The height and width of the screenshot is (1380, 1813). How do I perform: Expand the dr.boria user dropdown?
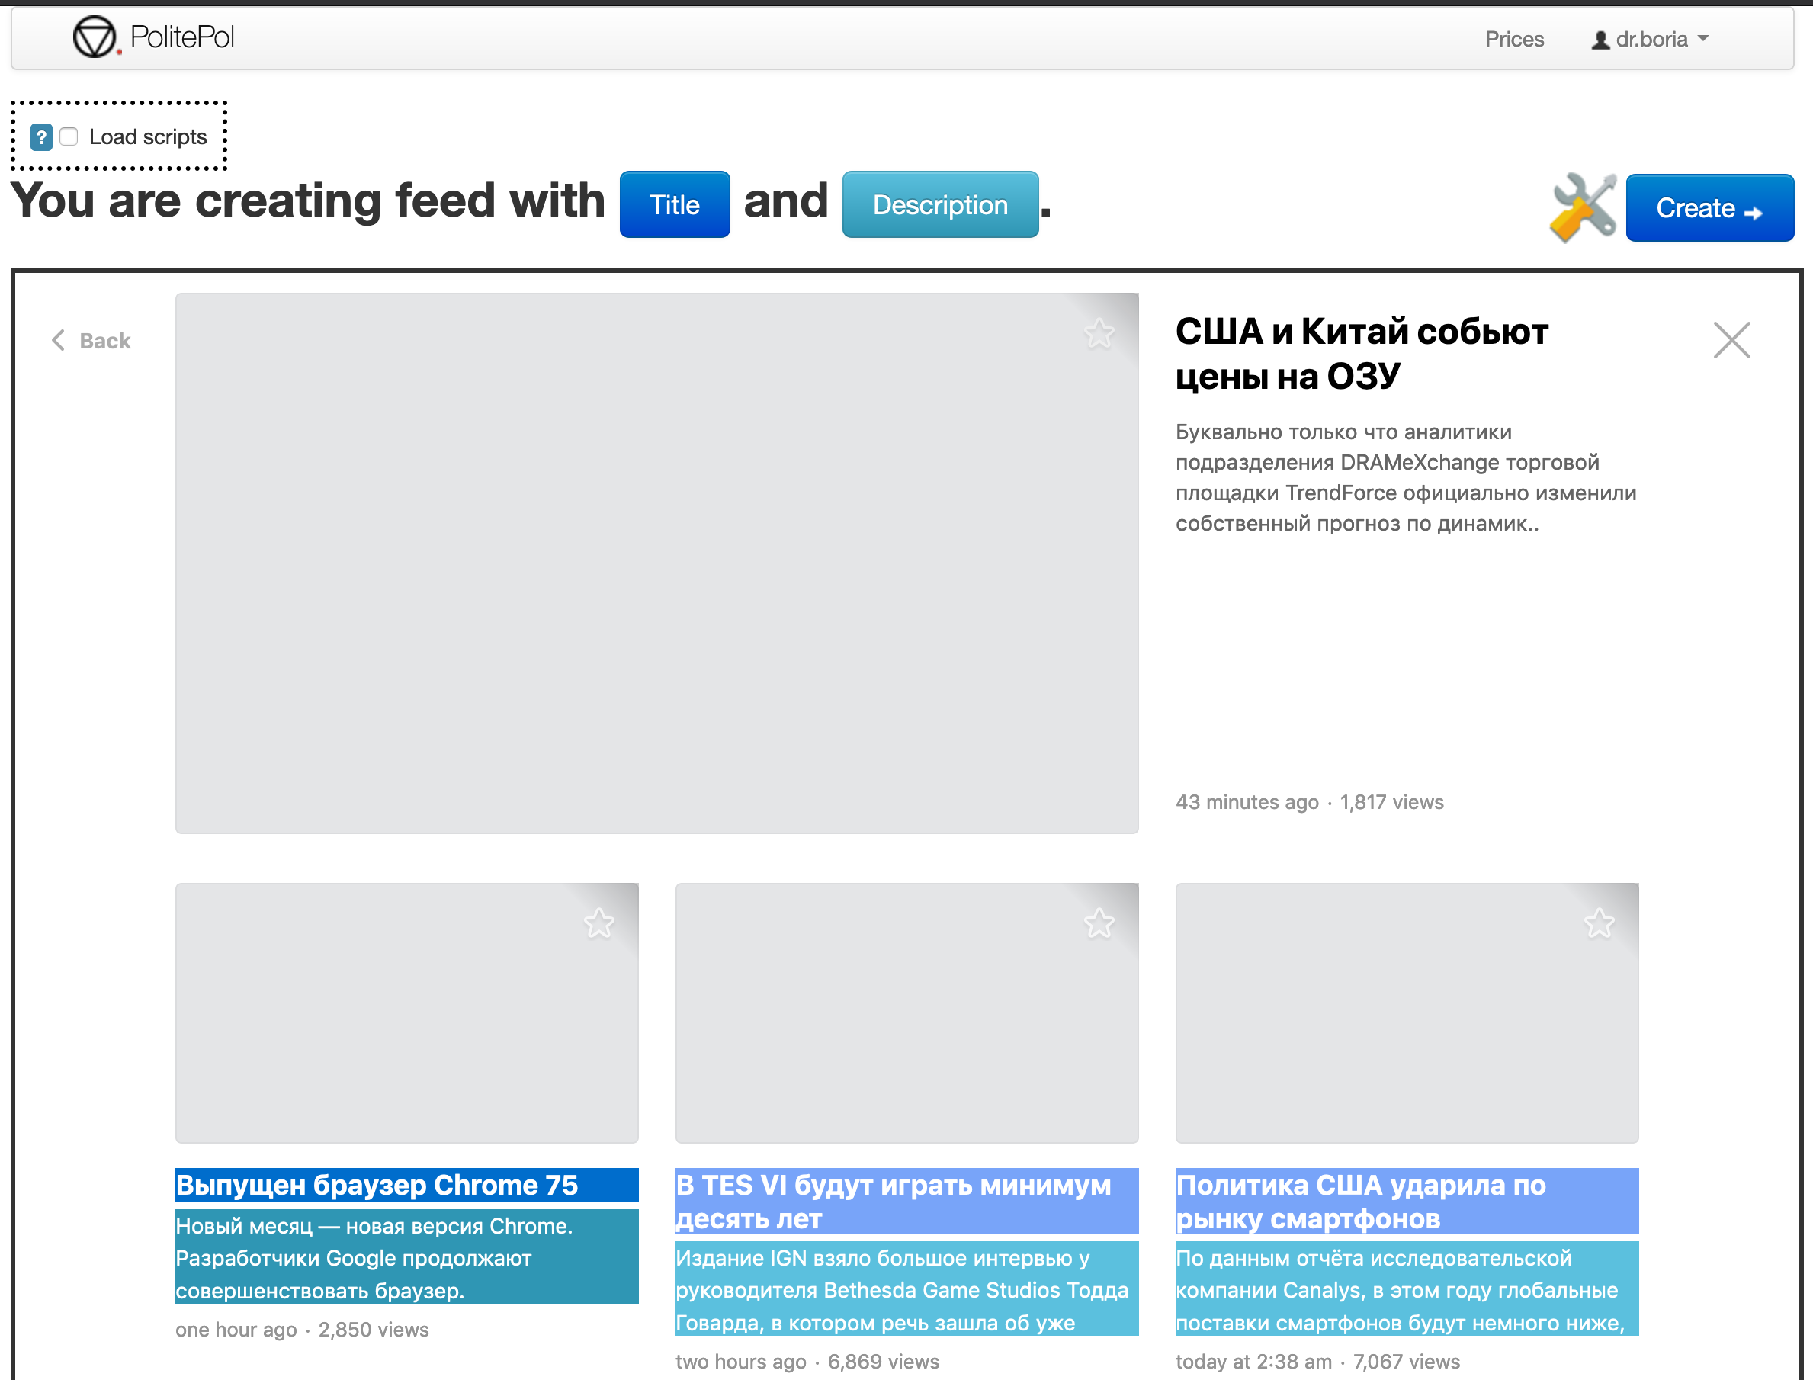click(1651, 40)
